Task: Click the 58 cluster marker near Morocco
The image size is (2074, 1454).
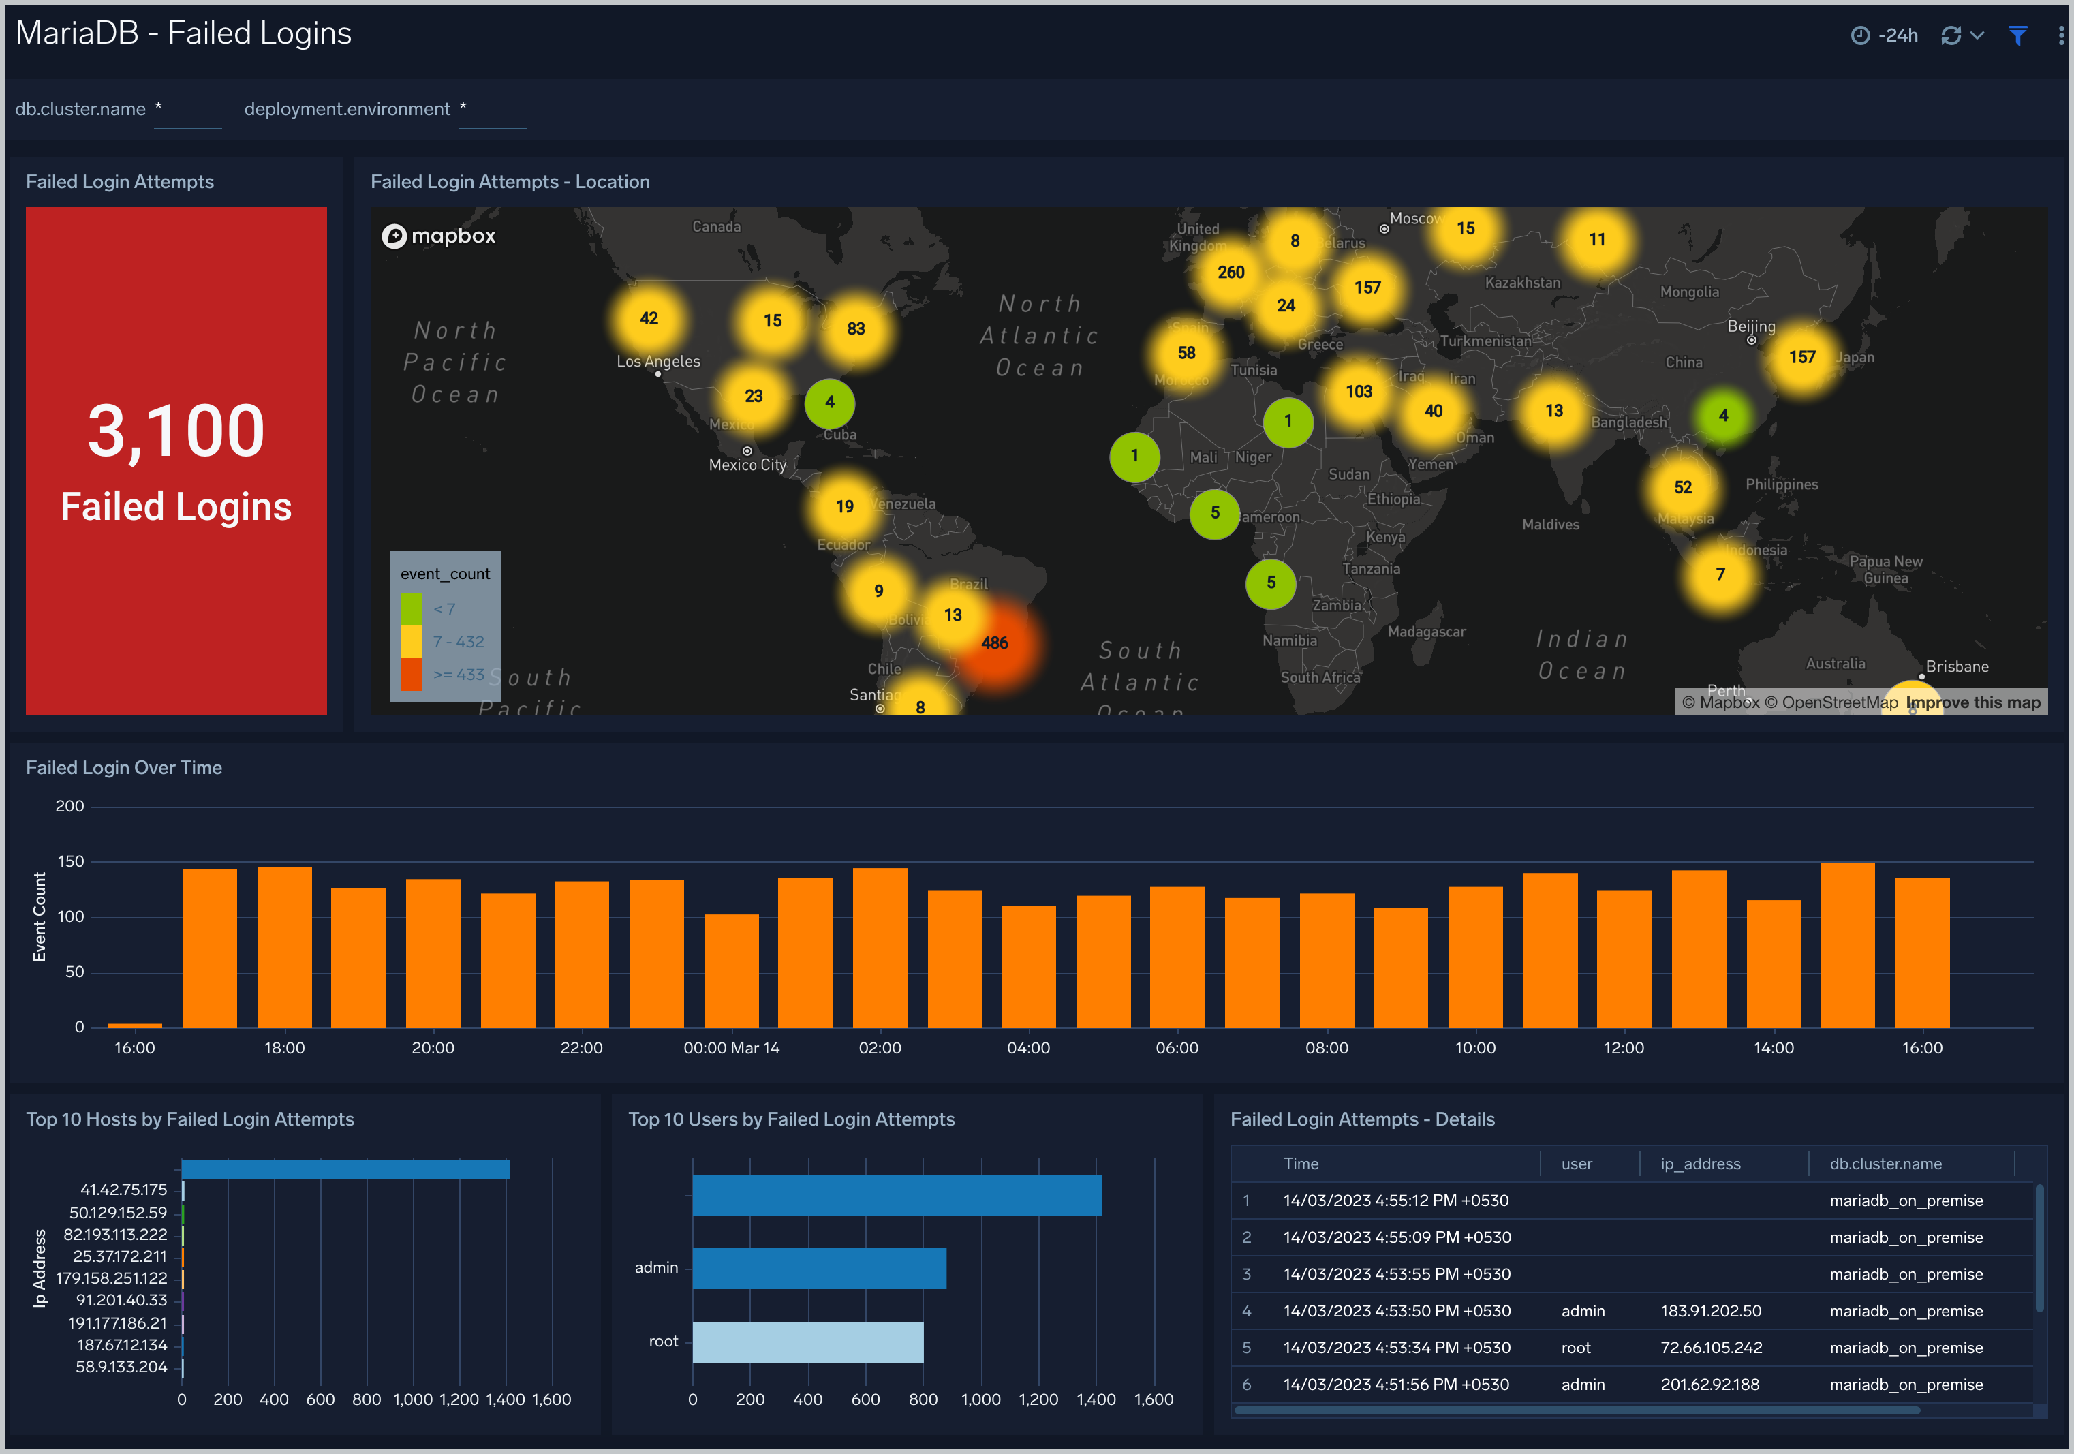Action: coord(1186,353)
